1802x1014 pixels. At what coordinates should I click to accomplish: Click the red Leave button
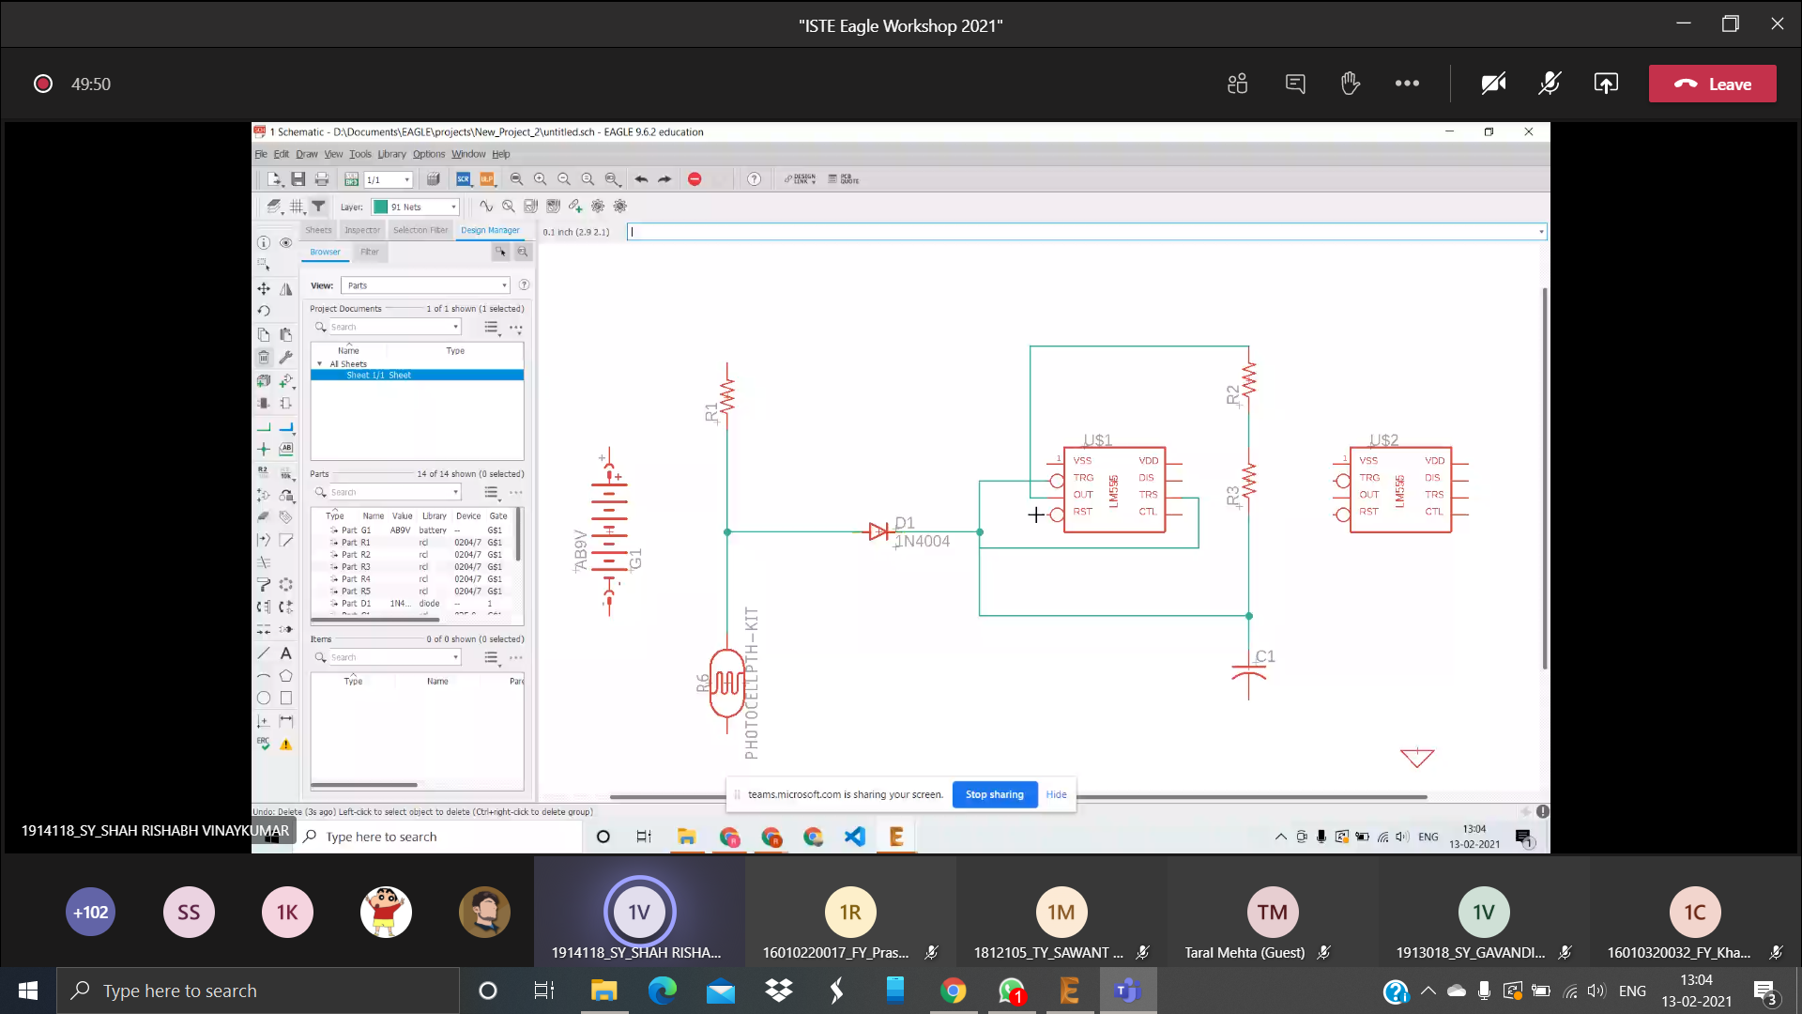pyautogui.click(x=1712, y=84)
